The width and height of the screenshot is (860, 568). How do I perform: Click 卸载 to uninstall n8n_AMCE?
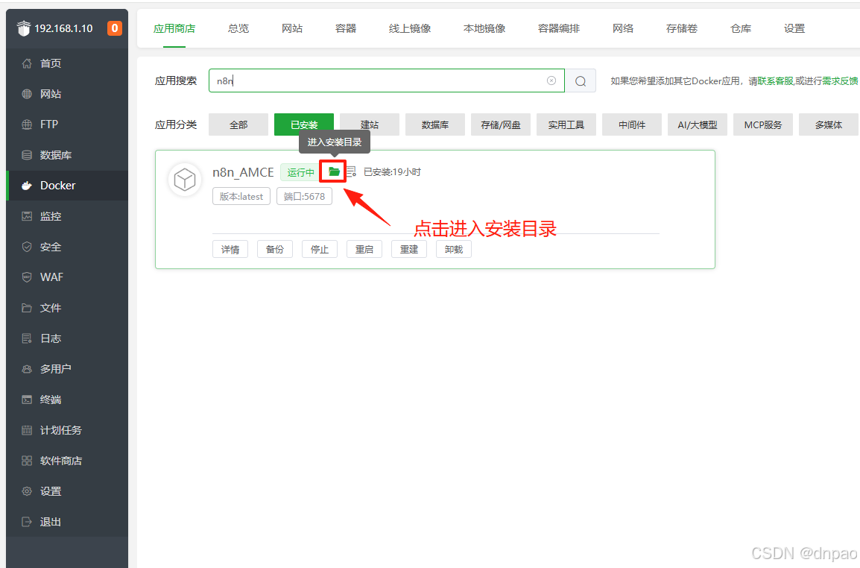[x=454, y=249]
